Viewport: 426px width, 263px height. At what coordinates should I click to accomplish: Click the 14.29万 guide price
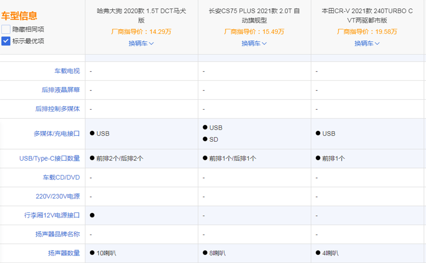tap(142, 31)
